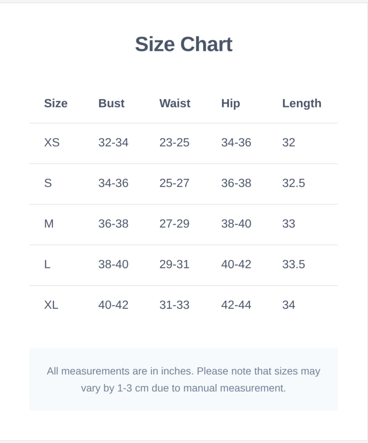Click the L size row label
Screen dimensions: 368x443
47,264
